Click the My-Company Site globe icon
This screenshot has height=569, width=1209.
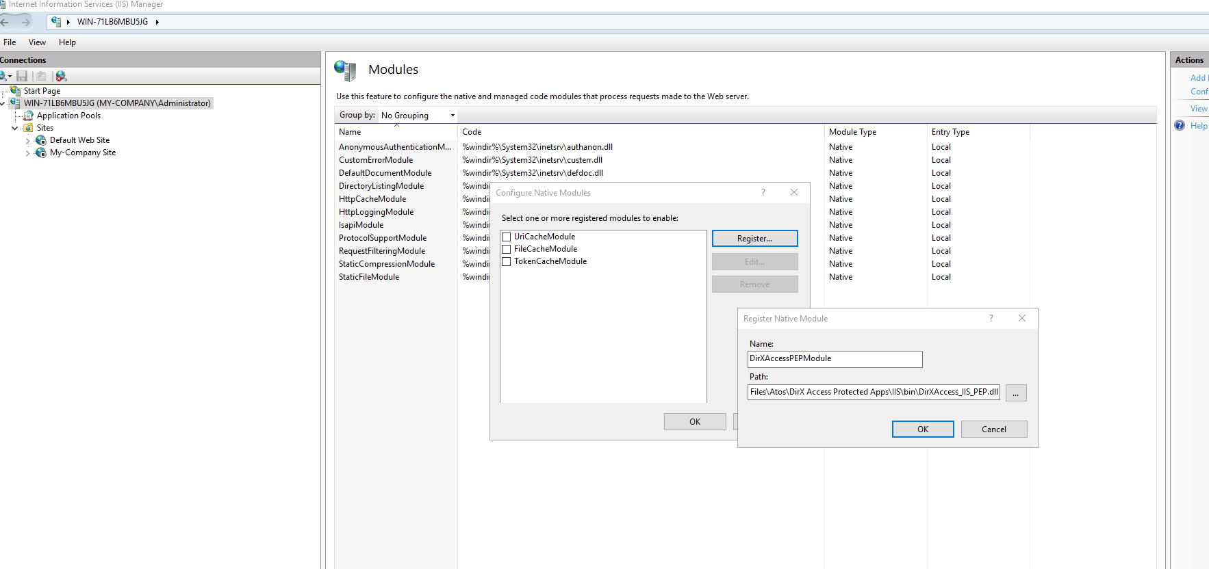pos(41,153)
